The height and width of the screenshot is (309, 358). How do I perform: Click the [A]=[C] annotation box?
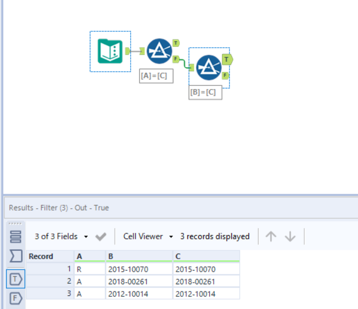click(156, 76)
